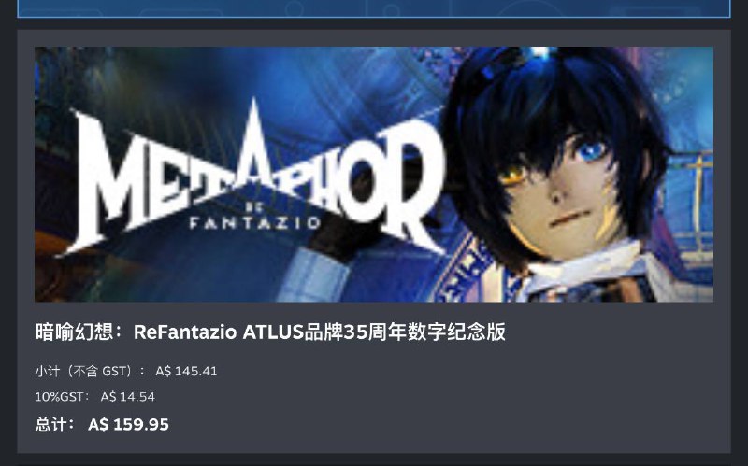Click the FANTAZIO subtitle text inside the logo
Viewport: 748px width, 466px height.
tap(254, 222)
